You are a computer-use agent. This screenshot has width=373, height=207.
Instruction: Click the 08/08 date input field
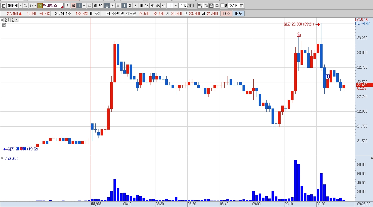tap(233, 6)
